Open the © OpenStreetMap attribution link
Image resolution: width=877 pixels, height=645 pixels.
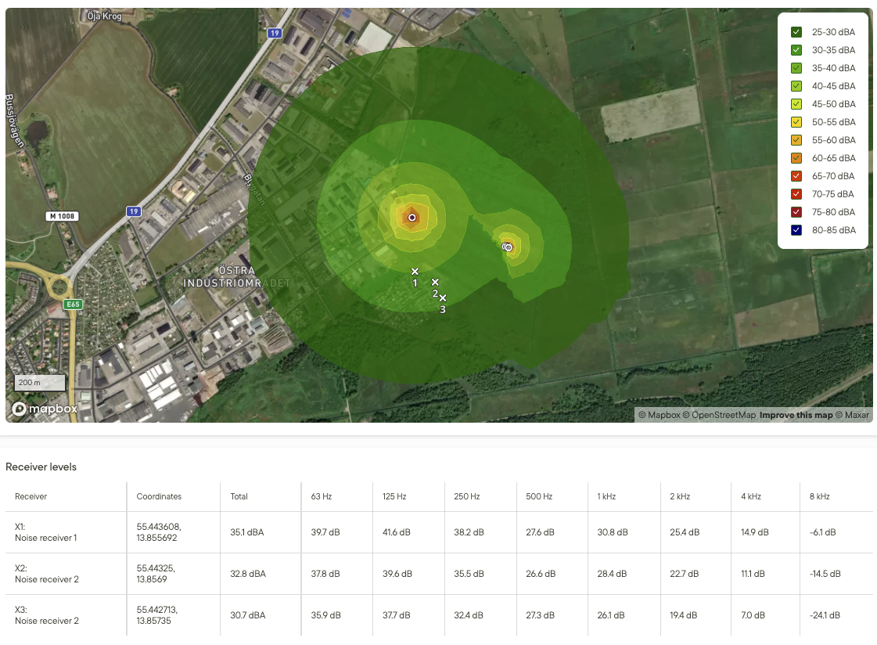point(719,415)
